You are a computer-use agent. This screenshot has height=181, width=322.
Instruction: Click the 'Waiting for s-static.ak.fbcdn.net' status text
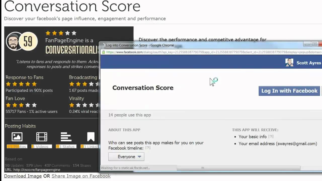pyautogui.click(x=125, y=168)
